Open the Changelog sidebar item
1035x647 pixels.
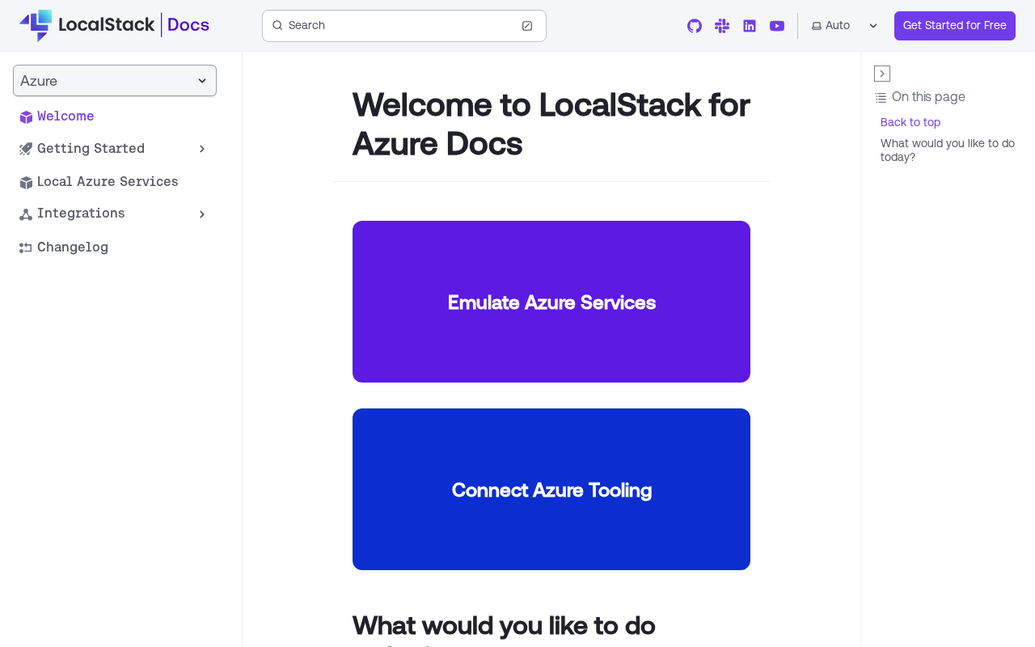[73, 247]
